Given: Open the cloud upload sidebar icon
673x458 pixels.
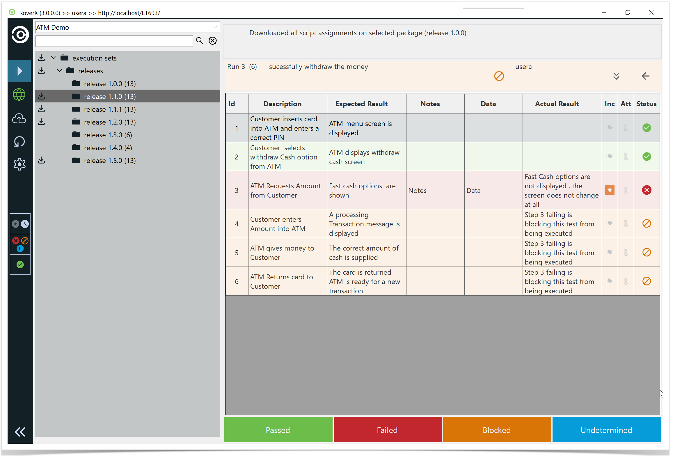Looking at the screenshot, I should coord(19,118).
